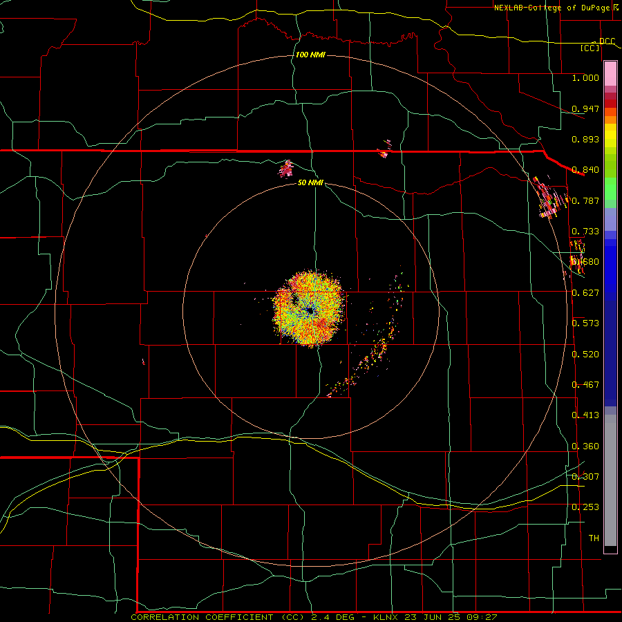Viewport: 622px width, 622px height.
Task: Select the 1.000 legend value
Action: click(585, 77)
